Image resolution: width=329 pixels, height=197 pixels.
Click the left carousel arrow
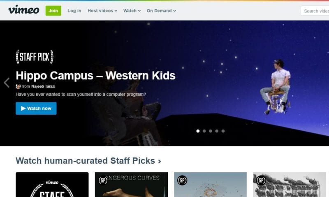tap(7, 82)
